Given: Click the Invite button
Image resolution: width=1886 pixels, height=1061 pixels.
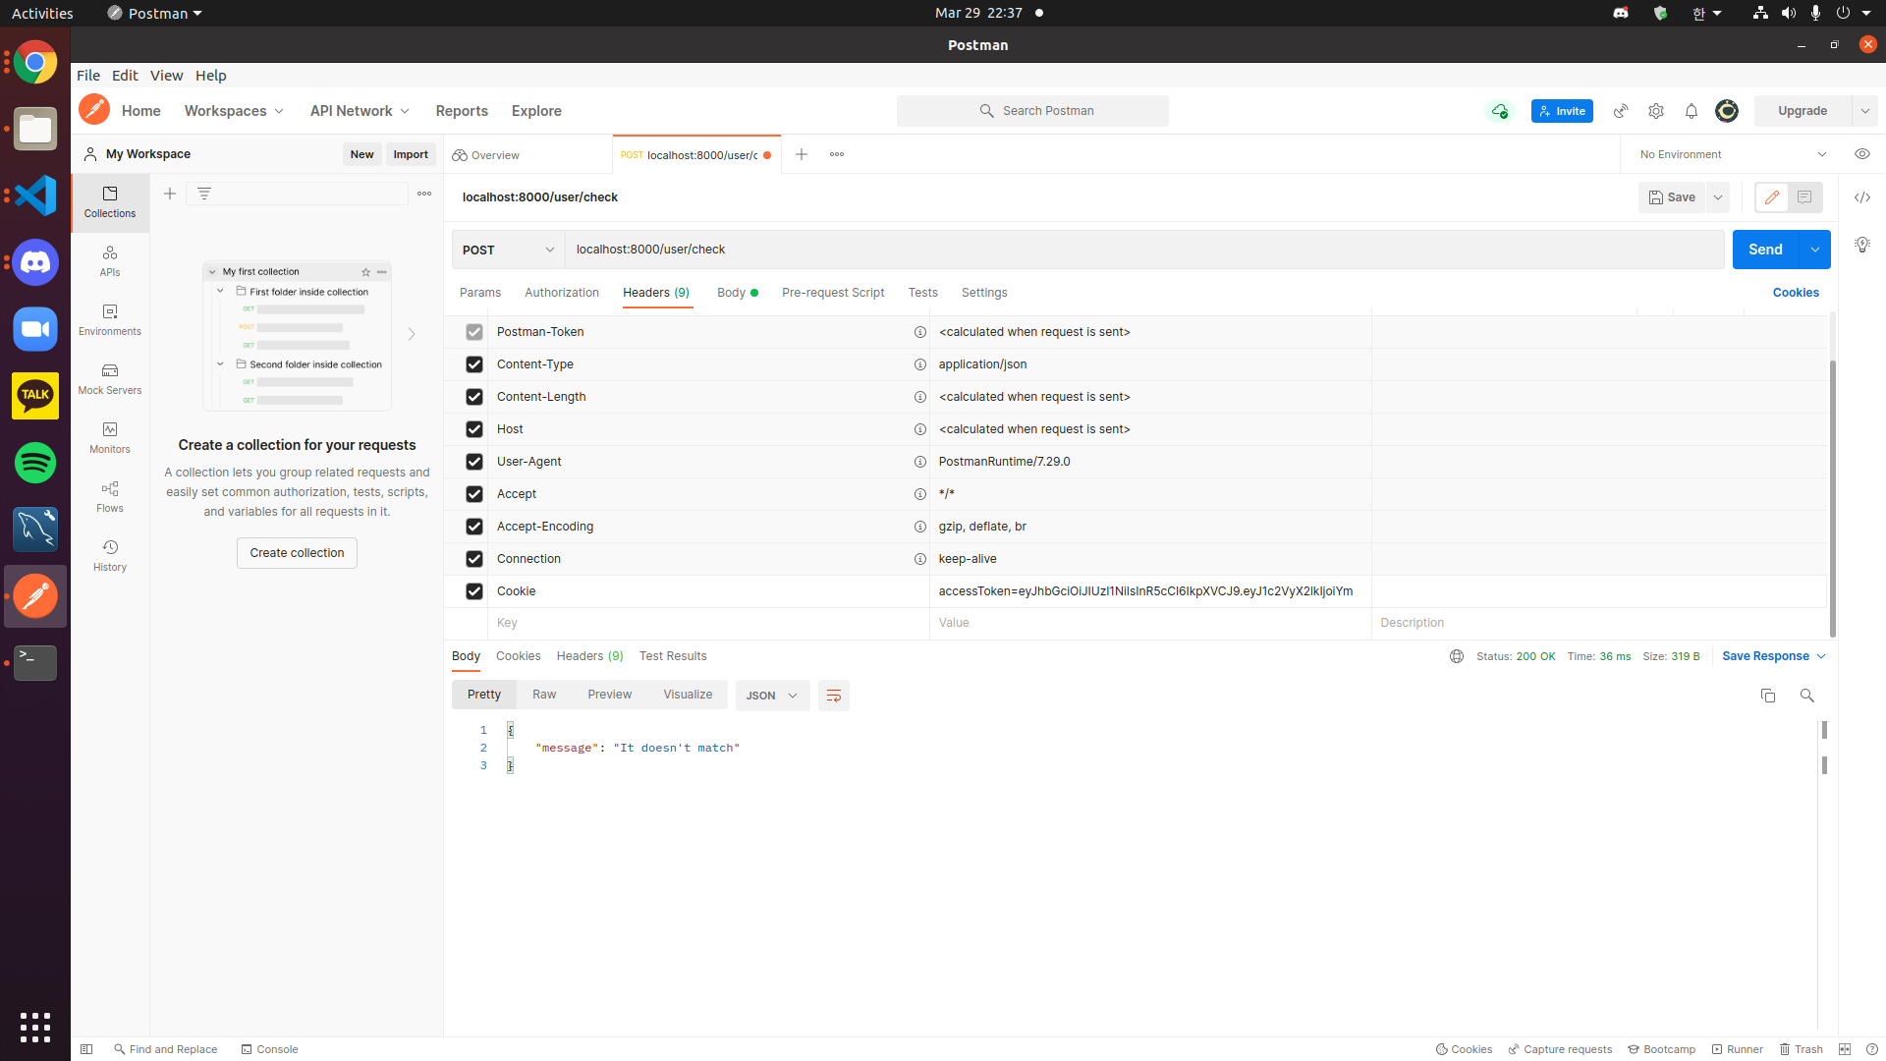Looking at the screenshot, I should (x=1562, y=111).
